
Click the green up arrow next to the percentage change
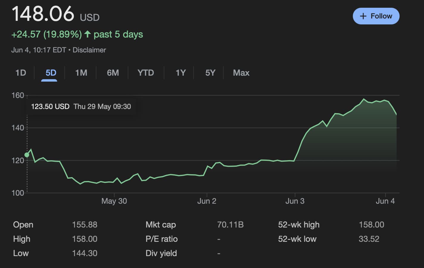pos(87,34)
